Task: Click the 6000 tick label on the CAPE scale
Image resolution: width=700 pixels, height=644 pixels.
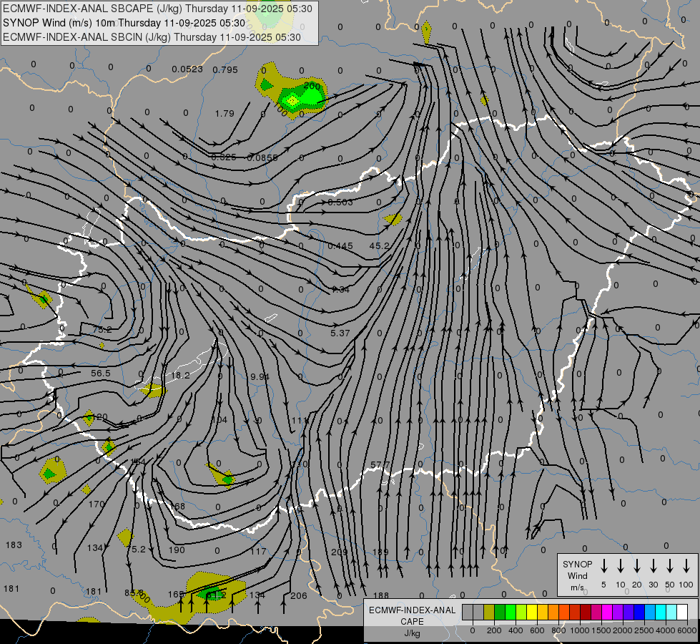Action: click(x=686, y=630)
